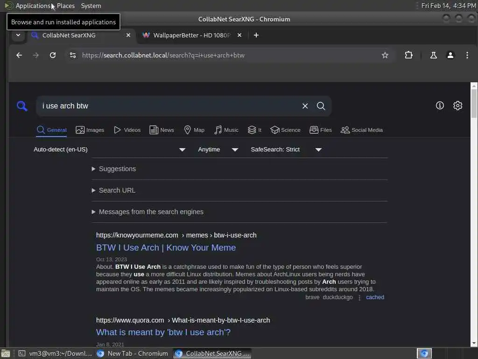Viewport: 478px width, 359px height.
Task: Open the Anytime time range dropdown
Action: 218,150
